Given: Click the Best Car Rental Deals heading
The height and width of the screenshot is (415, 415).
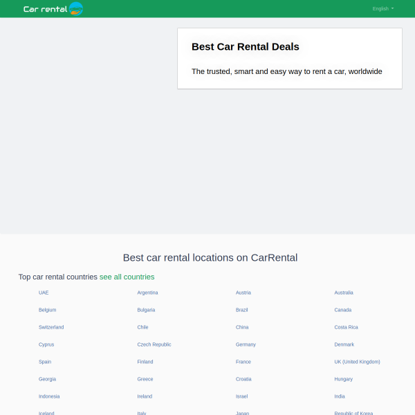Looking at the screenshot, I should click(x=246, y=46).
